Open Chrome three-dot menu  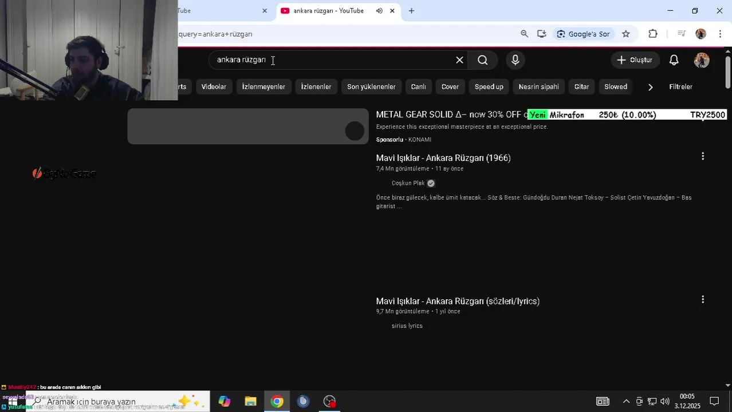[x=720, y=34]
